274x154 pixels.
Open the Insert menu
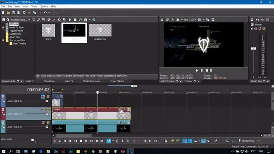pyautogui.click(x=25, y=6)
